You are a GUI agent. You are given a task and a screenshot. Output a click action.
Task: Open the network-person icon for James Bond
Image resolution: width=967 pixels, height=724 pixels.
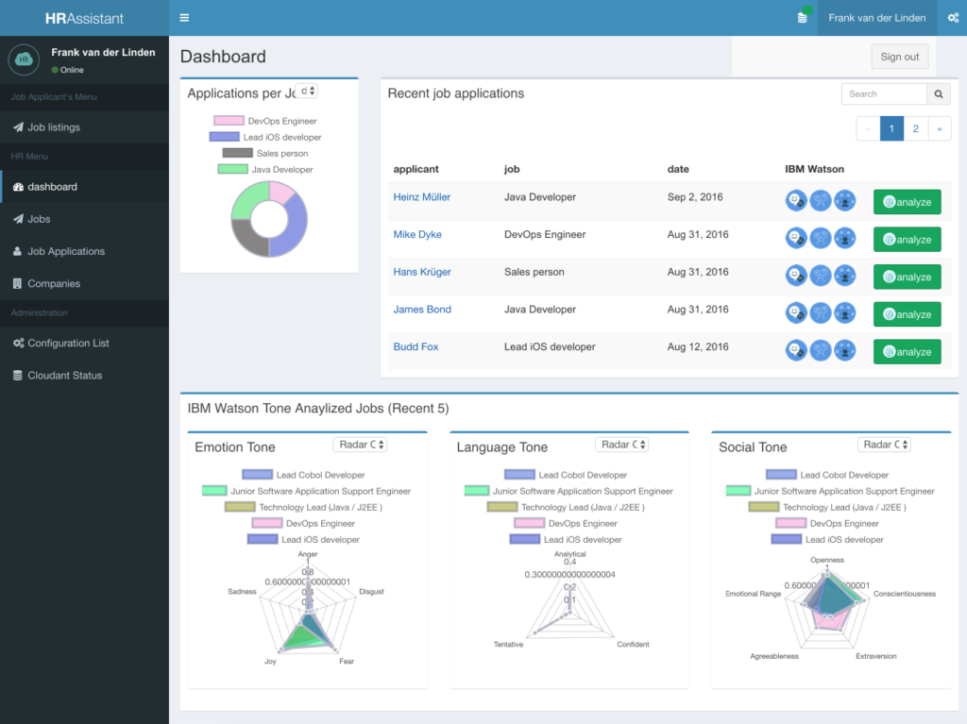[x=845, y=313]
